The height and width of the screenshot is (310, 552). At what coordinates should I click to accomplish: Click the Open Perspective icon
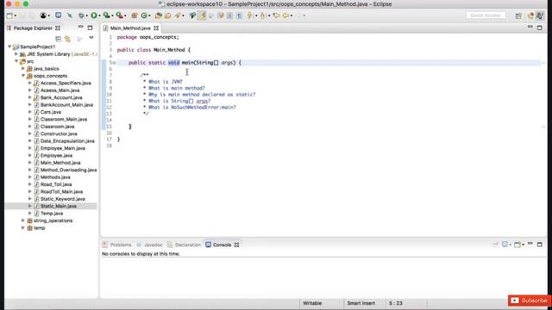tap(518, 15)
